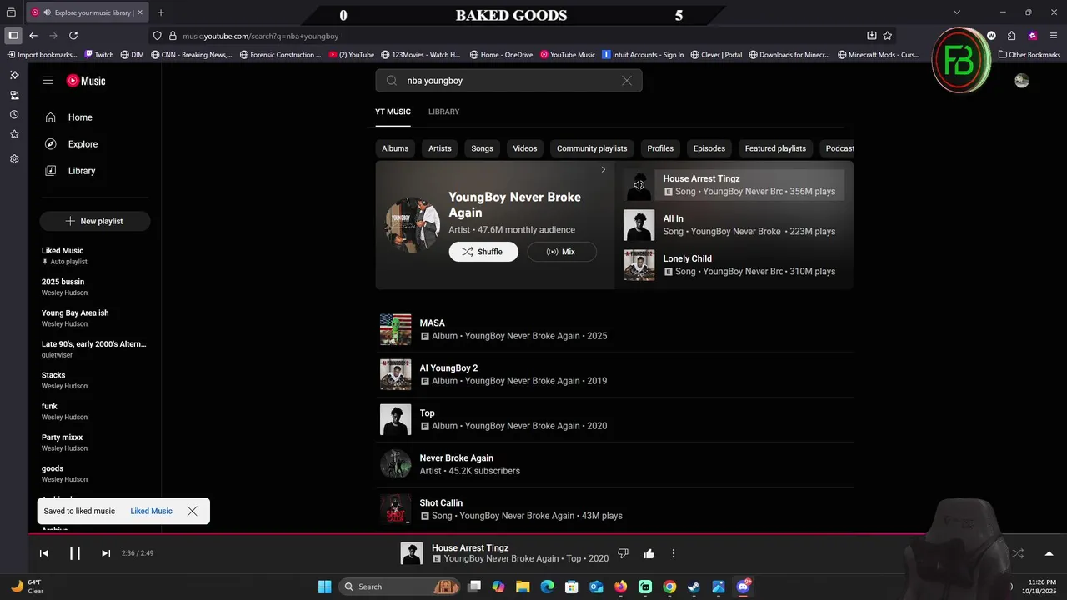
Task: Reload the page in the browser
Action: coord(73,36)
